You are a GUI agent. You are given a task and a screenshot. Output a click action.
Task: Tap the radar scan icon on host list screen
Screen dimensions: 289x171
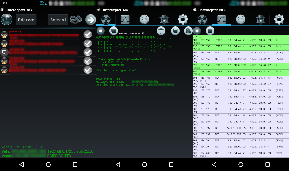pos(6,20)
